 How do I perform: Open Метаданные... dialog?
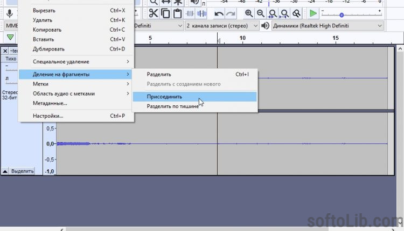(76, 103)
